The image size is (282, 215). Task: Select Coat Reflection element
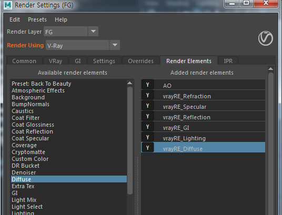click(x=69, y=131)
